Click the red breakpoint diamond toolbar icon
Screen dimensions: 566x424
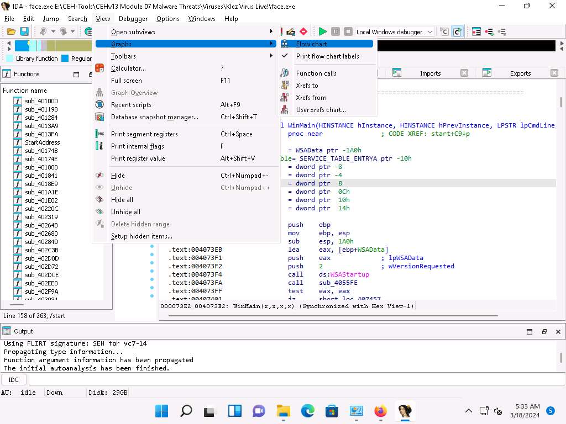(303, 32)
